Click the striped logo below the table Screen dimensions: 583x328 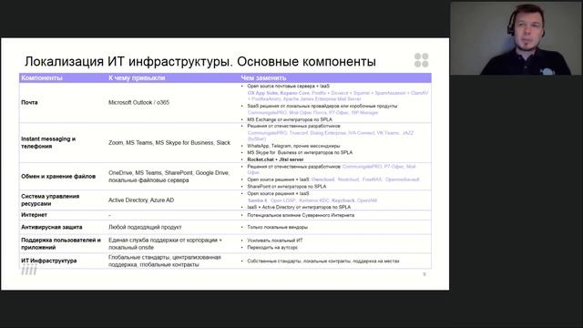(x=29, y=271)
